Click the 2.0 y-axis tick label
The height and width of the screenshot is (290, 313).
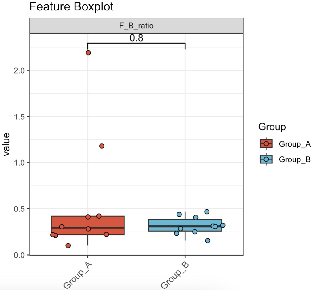(x=20, y=70)
